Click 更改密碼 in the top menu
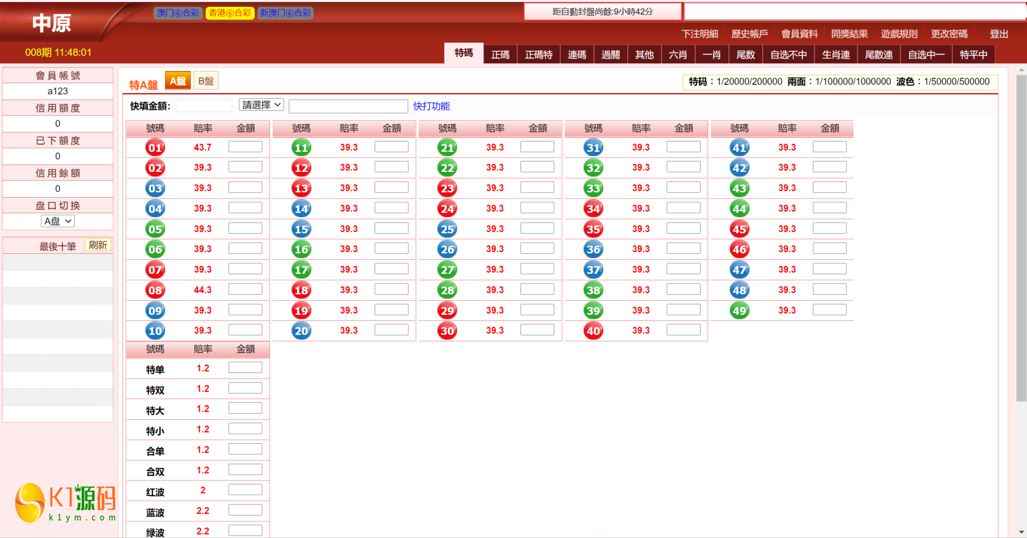 (949, 34)
